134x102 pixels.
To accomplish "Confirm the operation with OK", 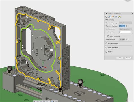I will click(120, 58).
